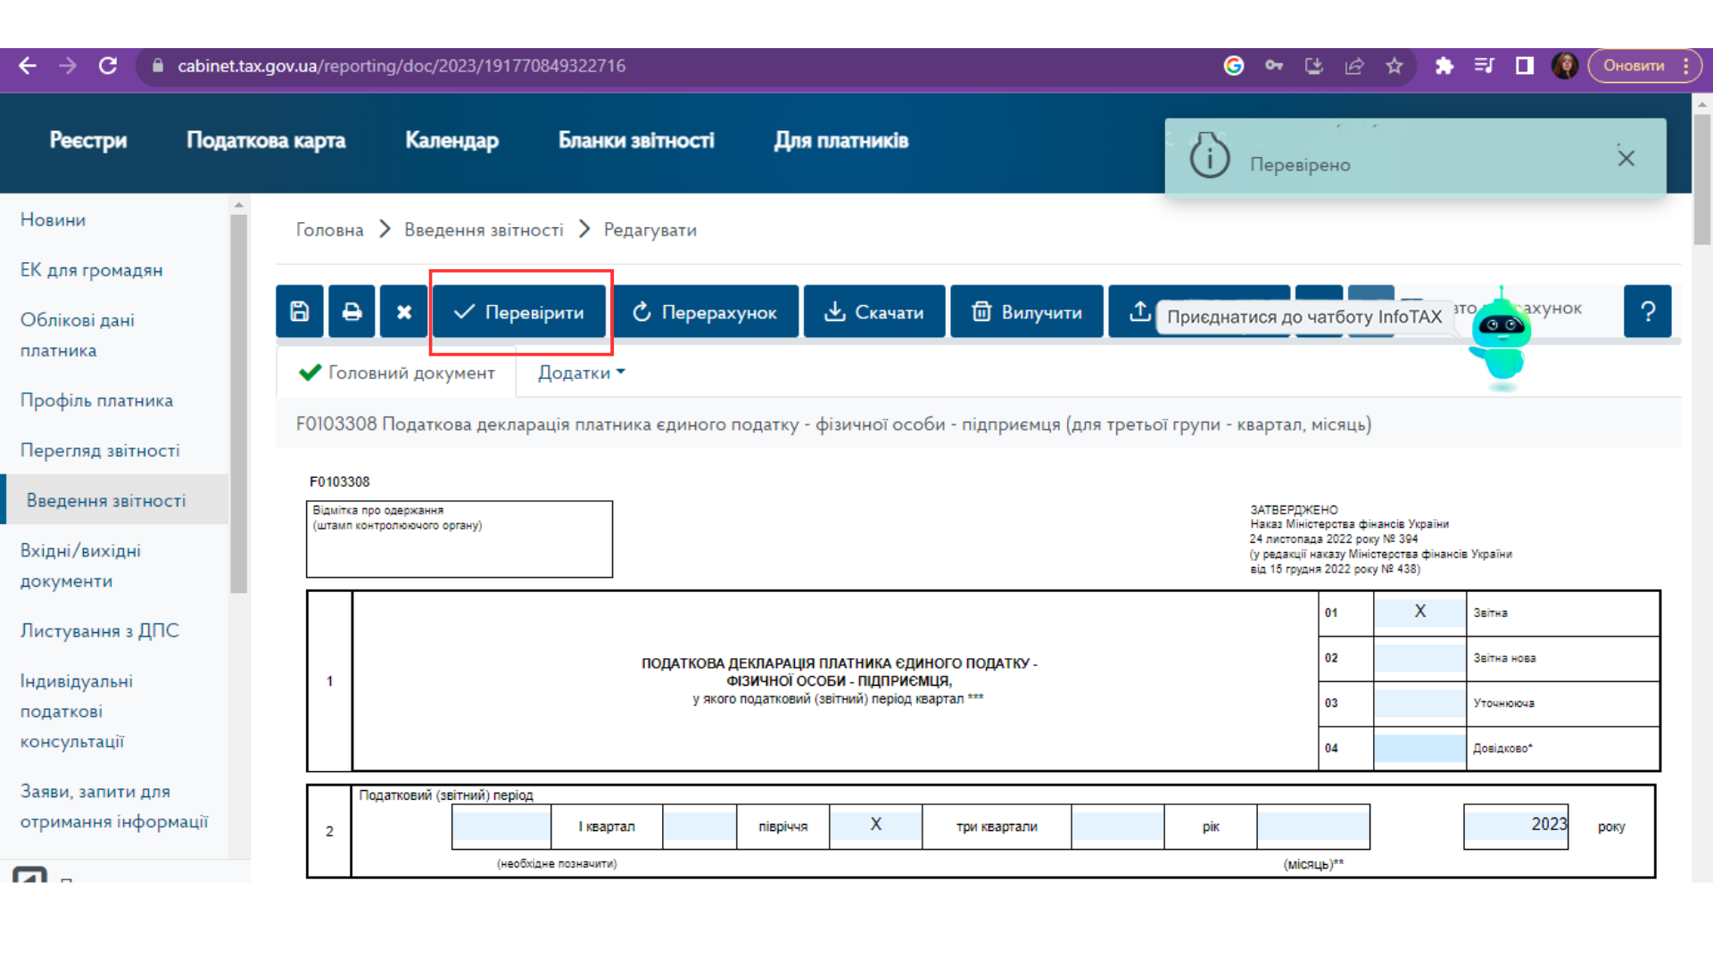Click the Перевірити button
1713x963 pixels.
(519, 312)
